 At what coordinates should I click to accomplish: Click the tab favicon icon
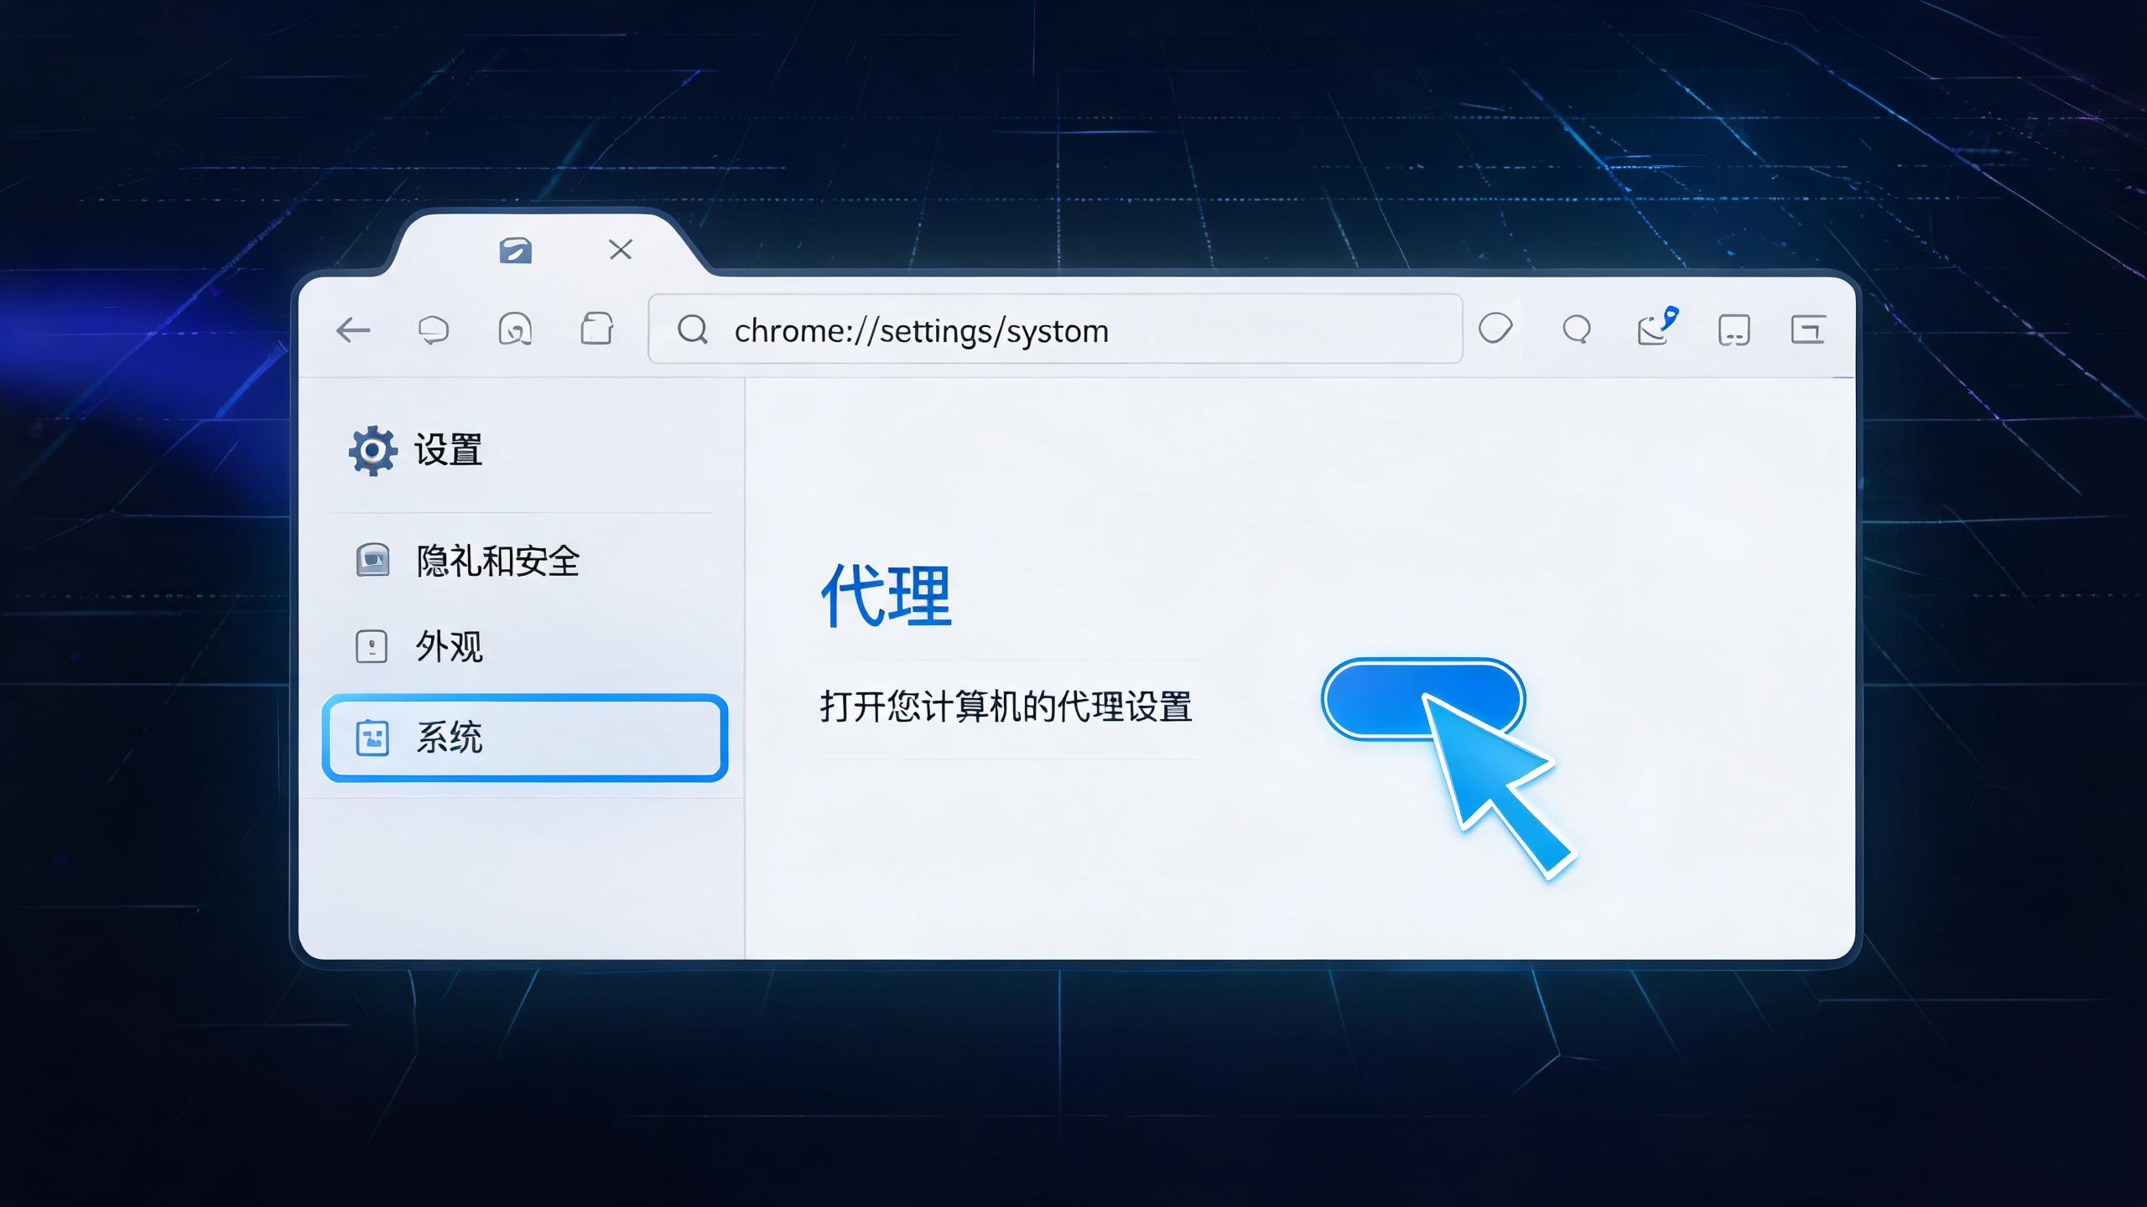pyautogui.click(x=515, y=251)
